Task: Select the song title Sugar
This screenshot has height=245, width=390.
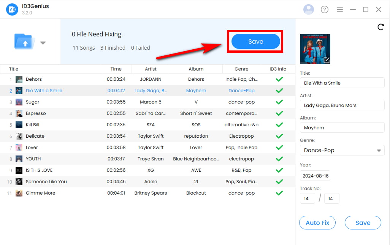Action: (x=32, y=102)
